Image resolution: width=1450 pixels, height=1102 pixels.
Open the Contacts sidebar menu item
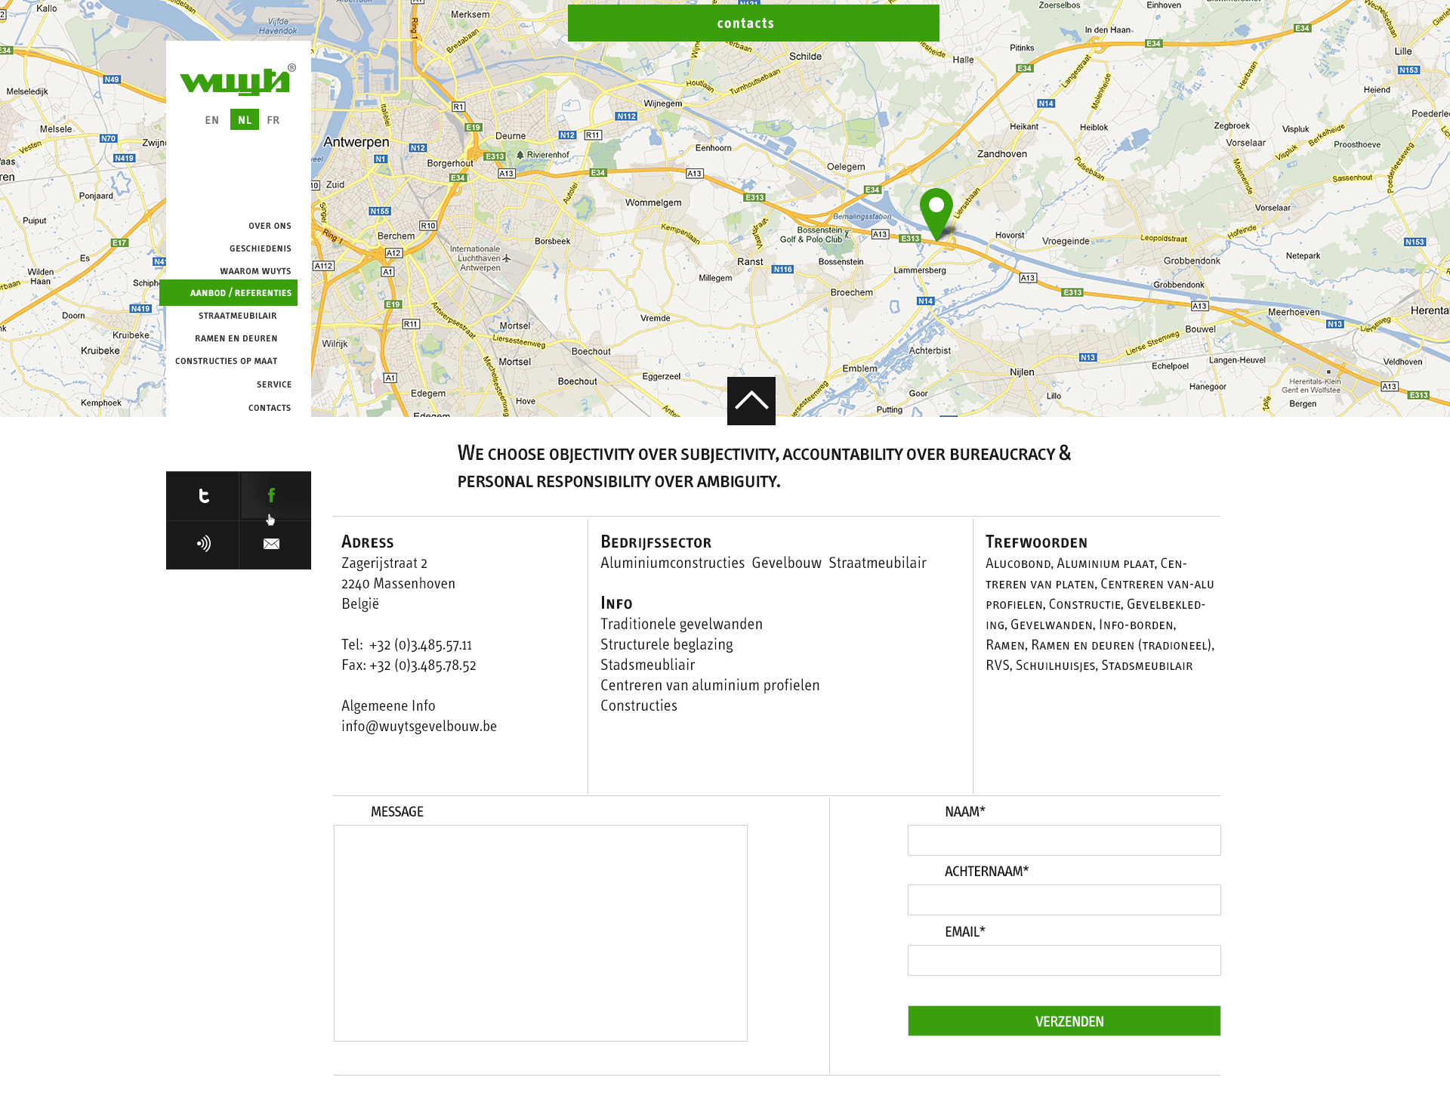point(270,408)
